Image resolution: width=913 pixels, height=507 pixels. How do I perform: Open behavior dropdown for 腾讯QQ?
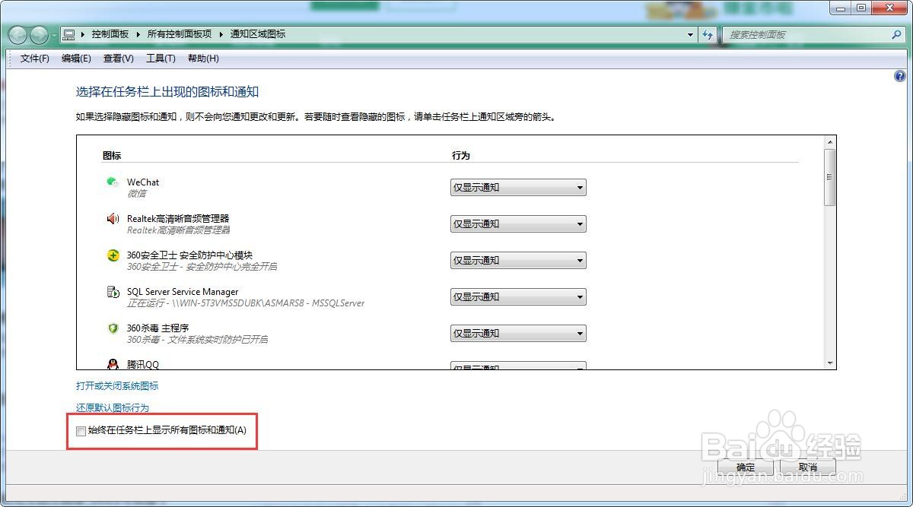pos(518,366)
